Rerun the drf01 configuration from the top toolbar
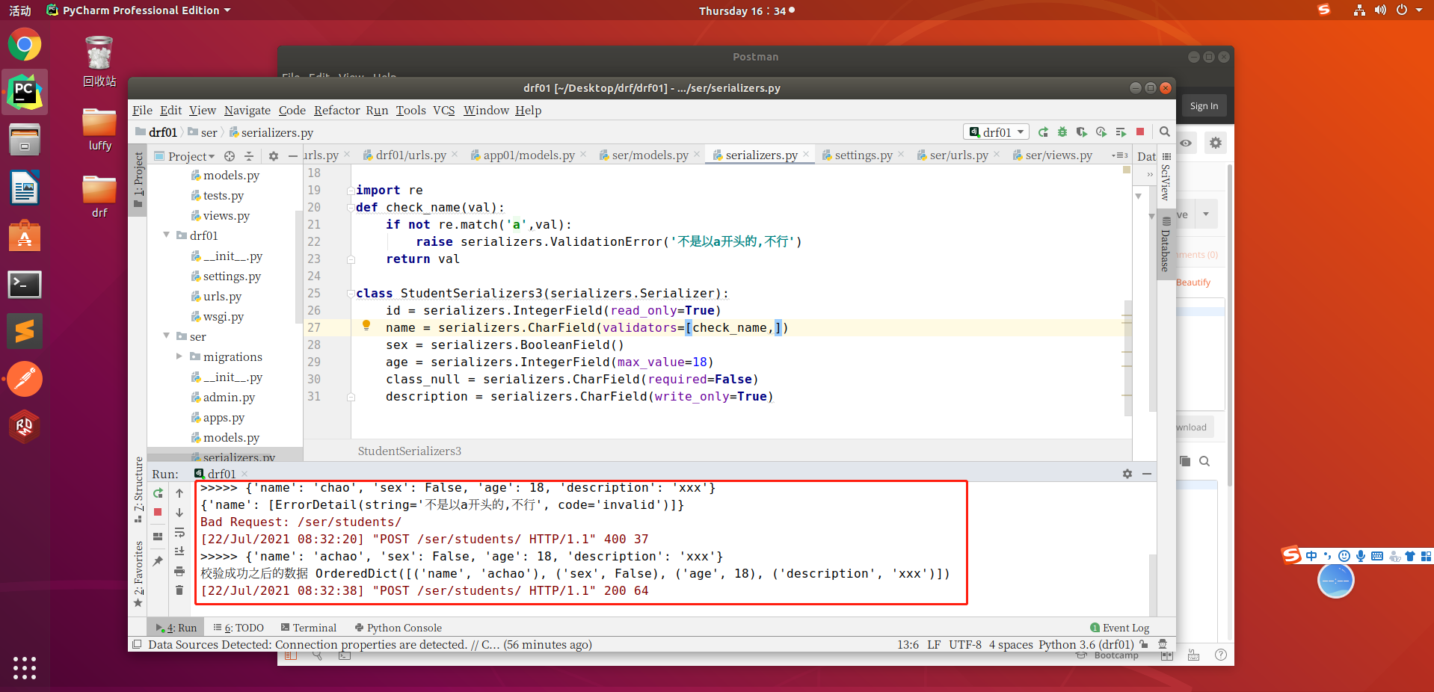 [1043, 132]
